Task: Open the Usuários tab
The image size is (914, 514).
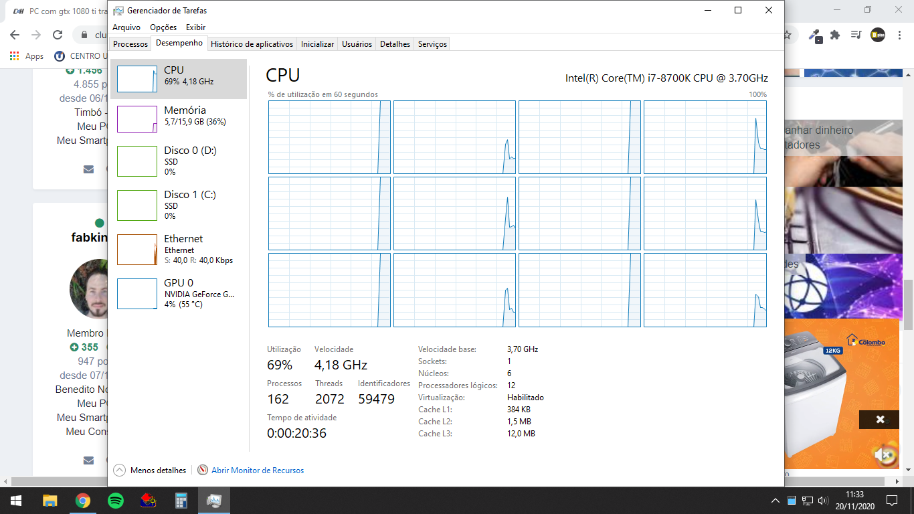Action: [357, 44]
